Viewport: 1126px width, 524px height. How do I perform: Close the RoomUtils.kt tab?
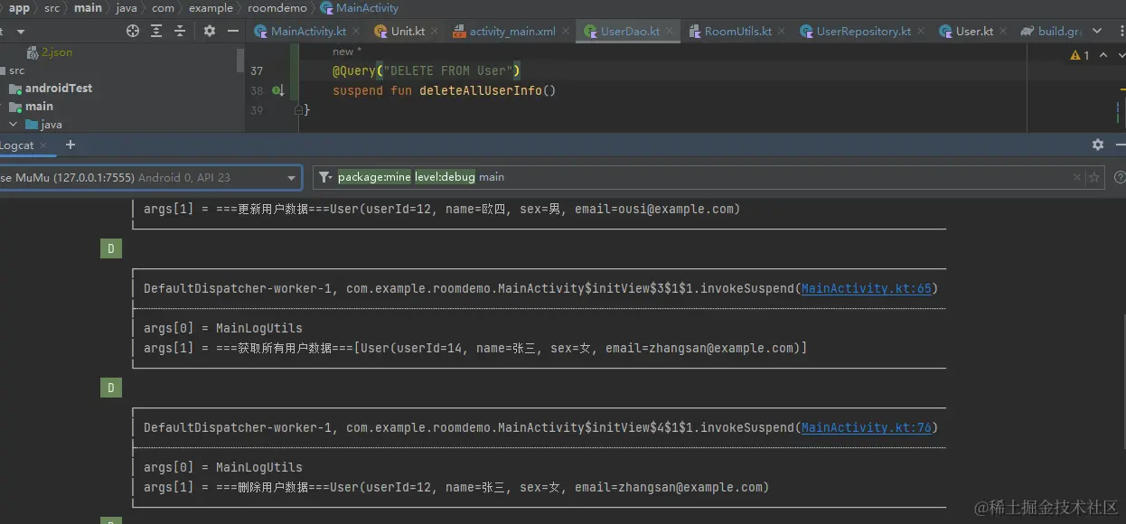coord(783,31)
